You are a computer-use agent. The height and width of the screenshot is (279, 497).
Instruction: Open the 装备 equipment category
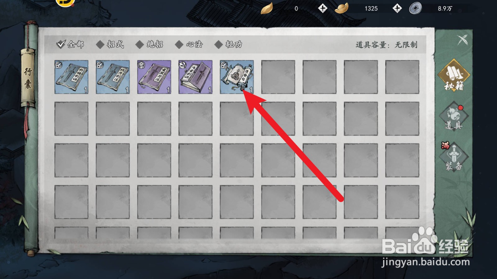(454, 157)
